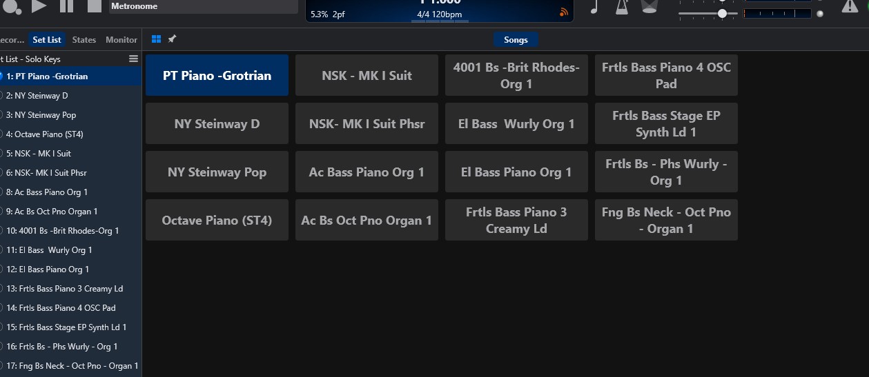Image resolution: width=869 pixels, height=377 pixels.
Task: Switch to the Monitor tab
Action: [121, 40]
